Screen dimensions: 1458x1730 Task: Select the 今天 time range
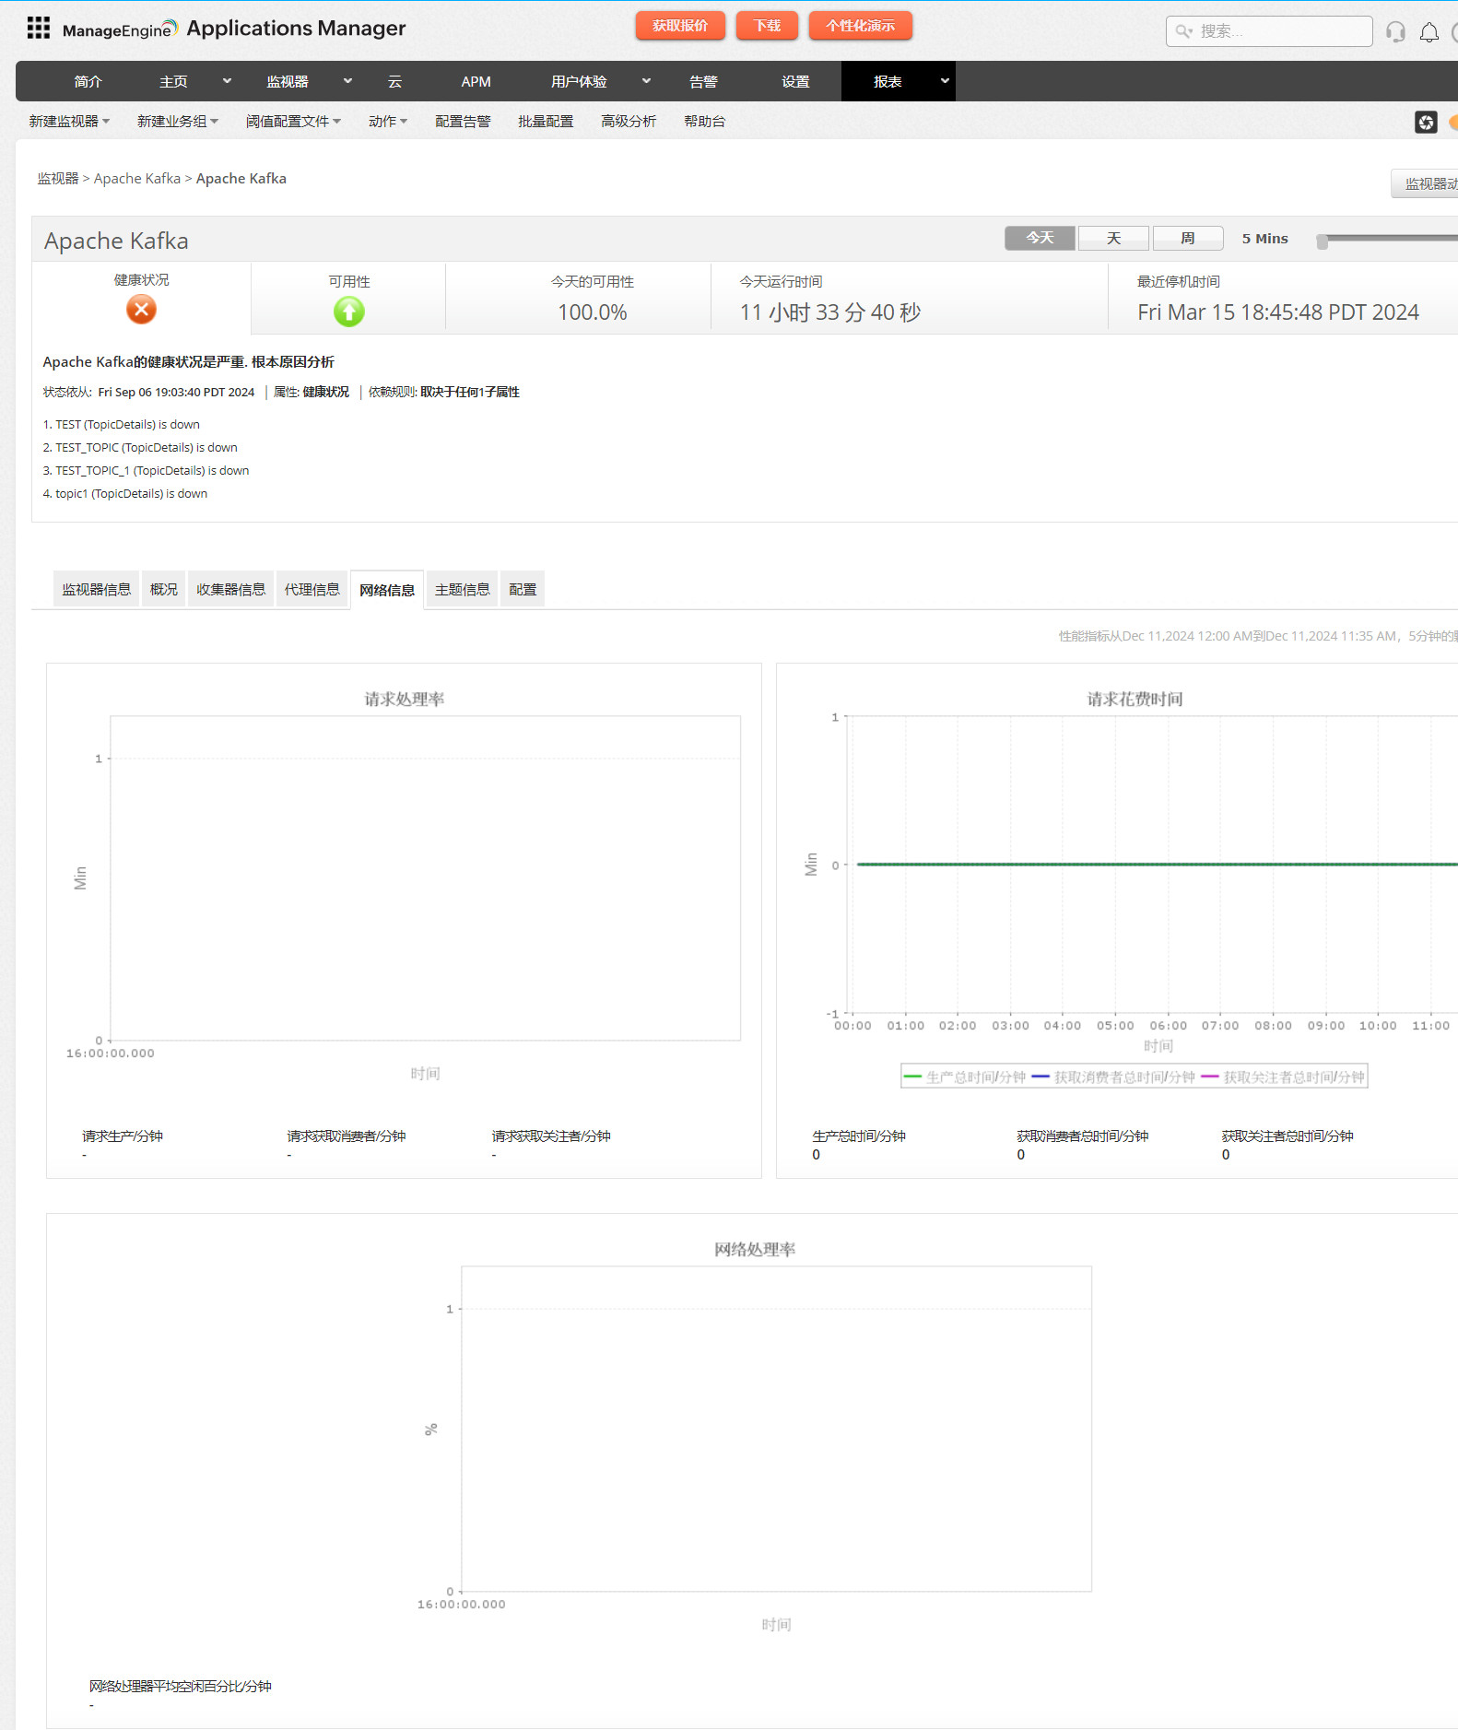coord(1040,238)
